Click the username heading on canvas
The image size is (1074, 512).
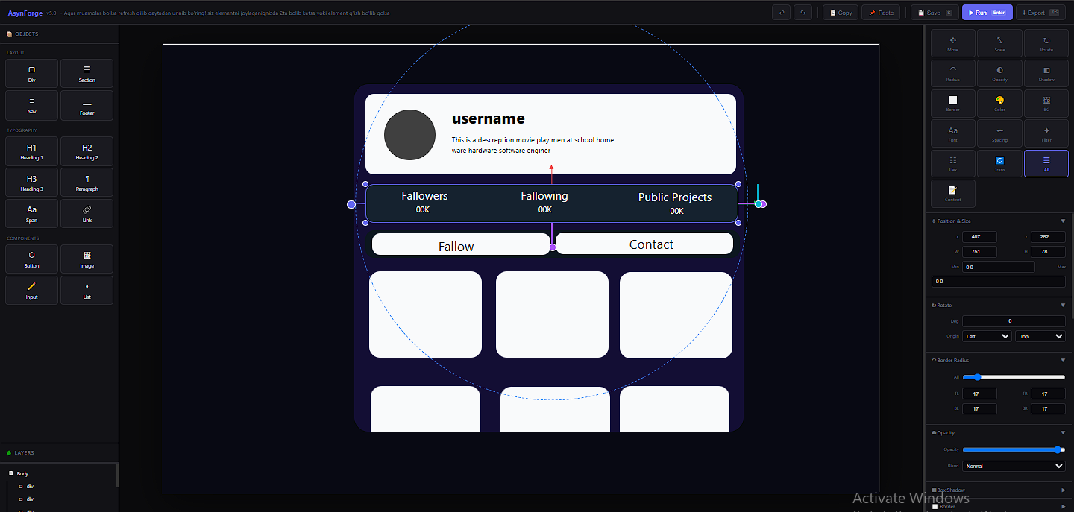pos(489,118)
